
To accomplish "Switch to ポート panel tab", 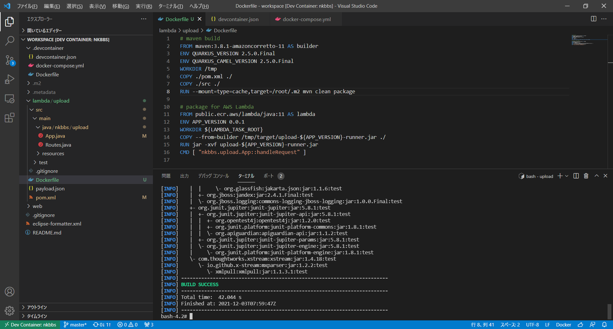I will [273, 176].
